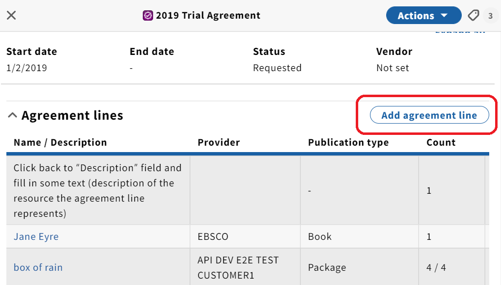501x285 pixels.
Task: Click the Publication type column header
Action: coord(348,142)
